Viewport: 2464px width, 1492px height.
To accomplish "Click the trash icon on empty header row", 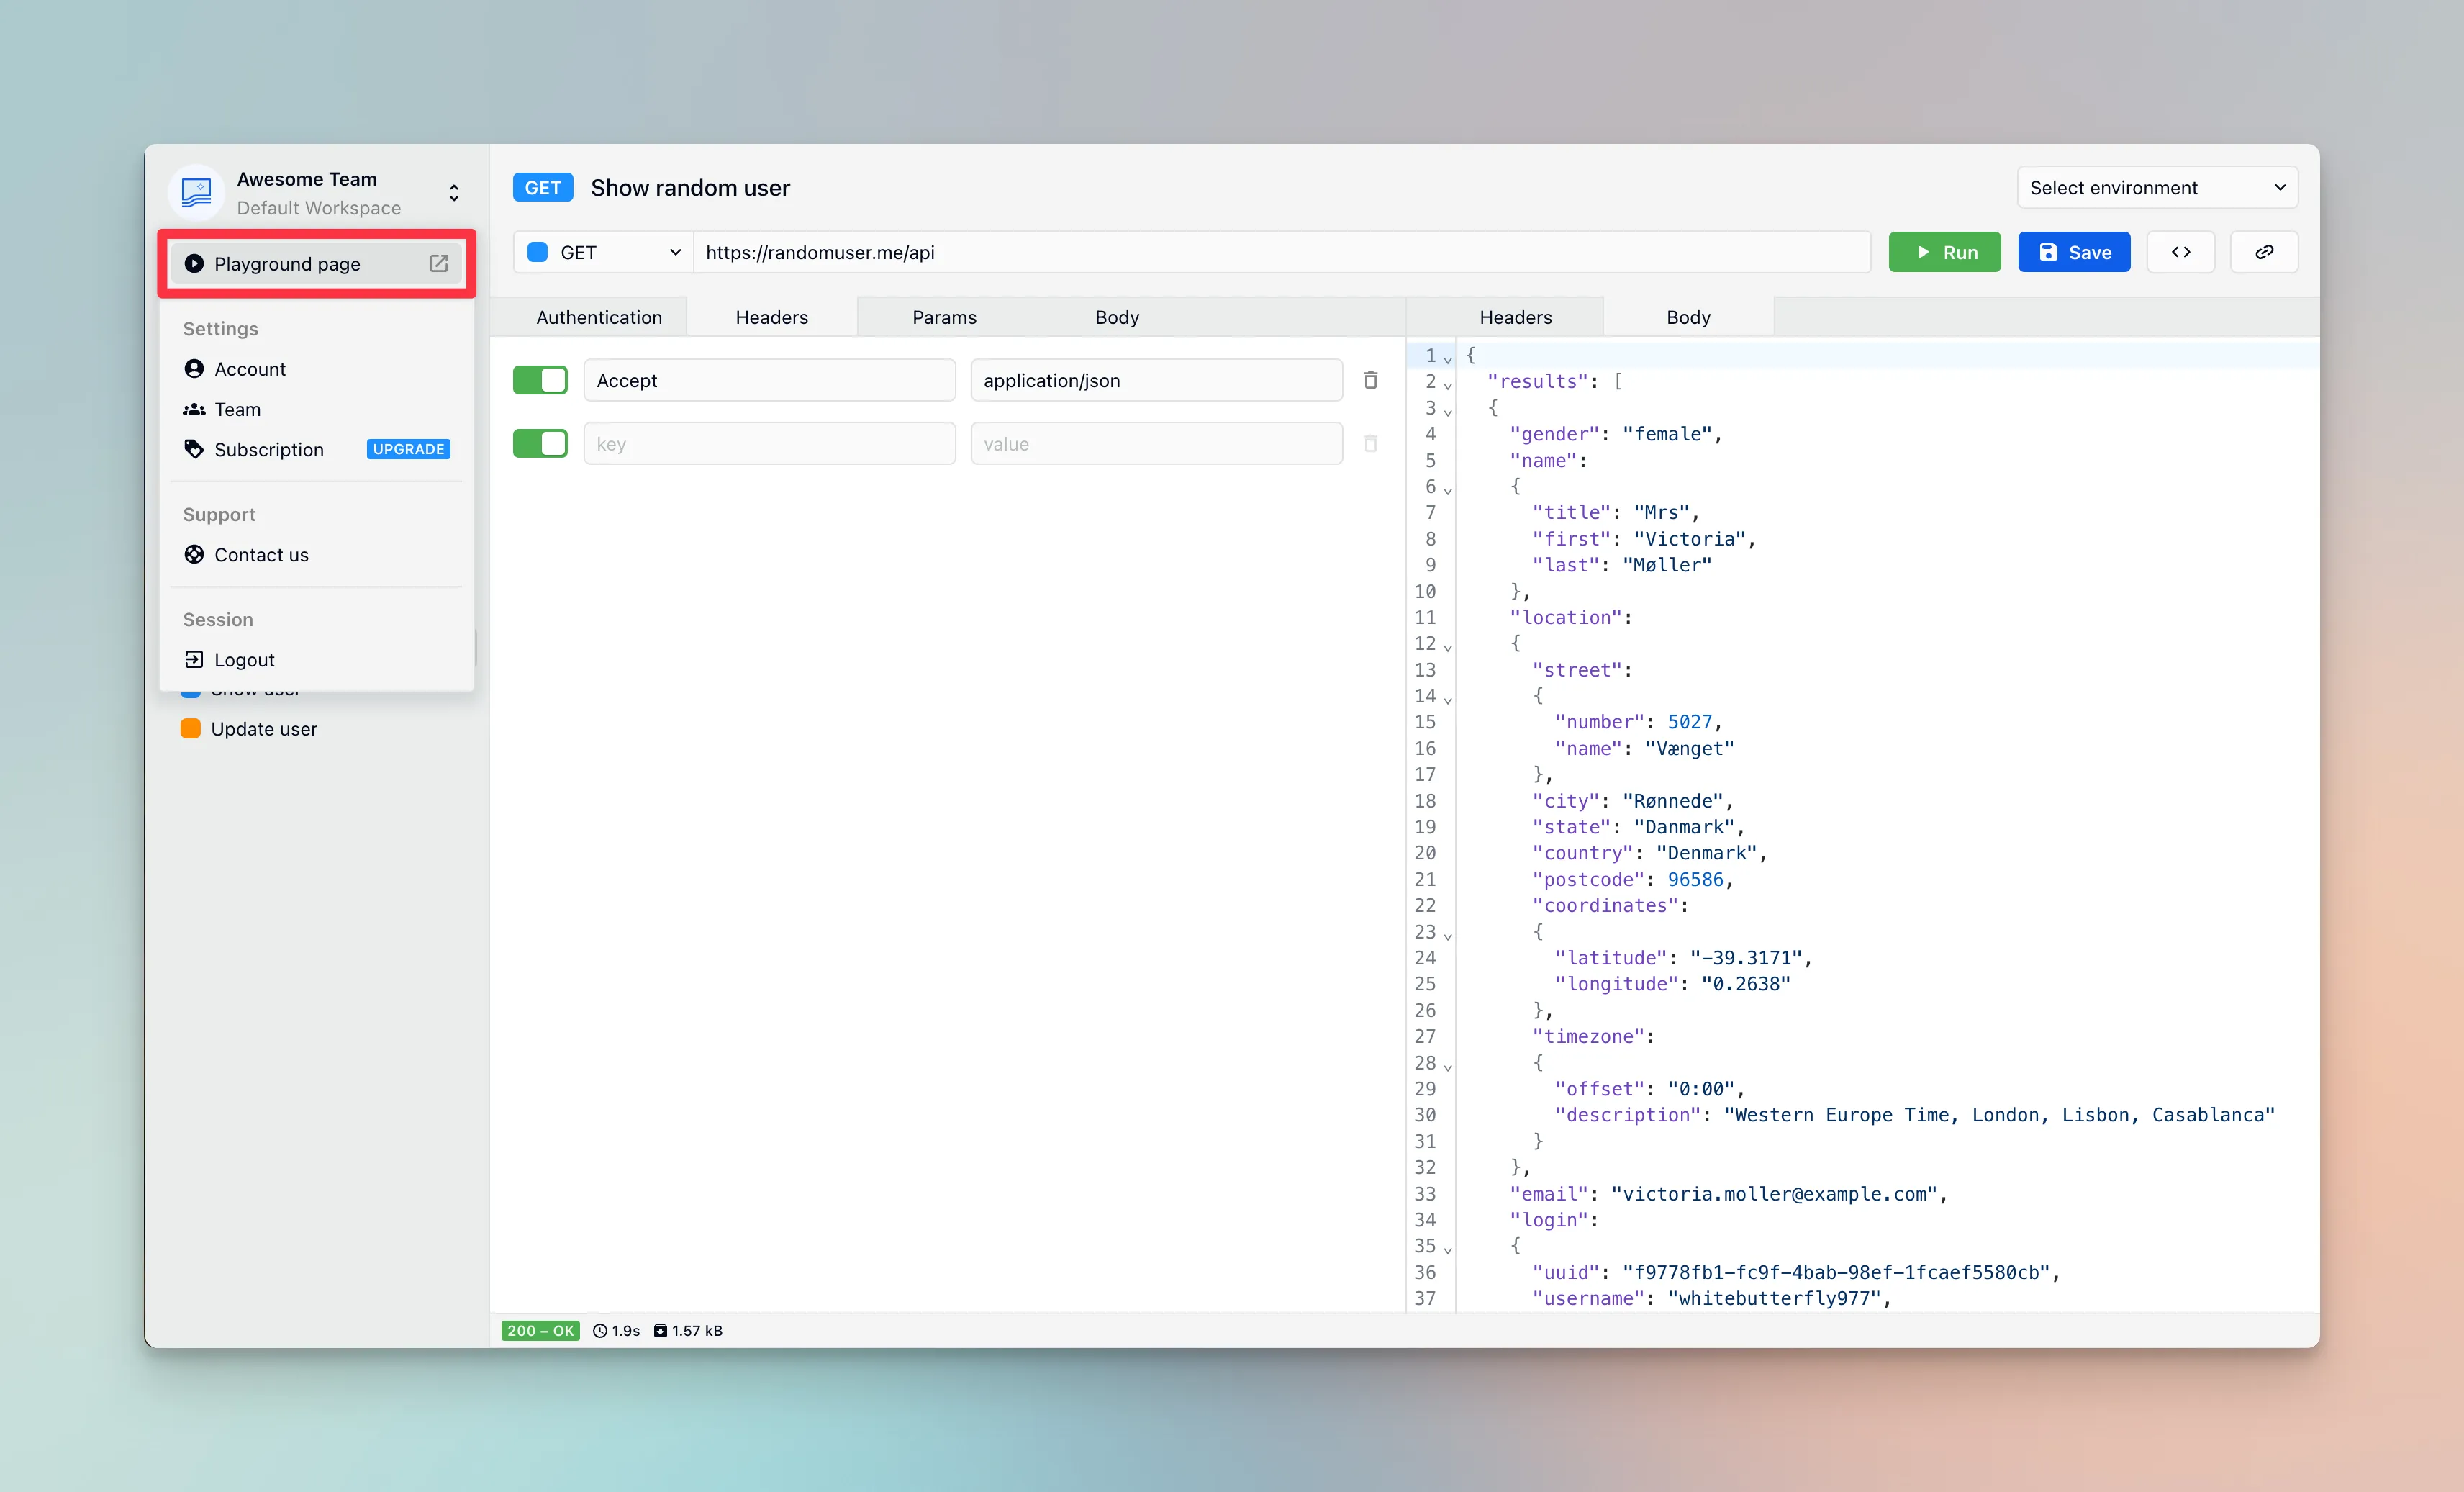I will (x=1371, y=443).
